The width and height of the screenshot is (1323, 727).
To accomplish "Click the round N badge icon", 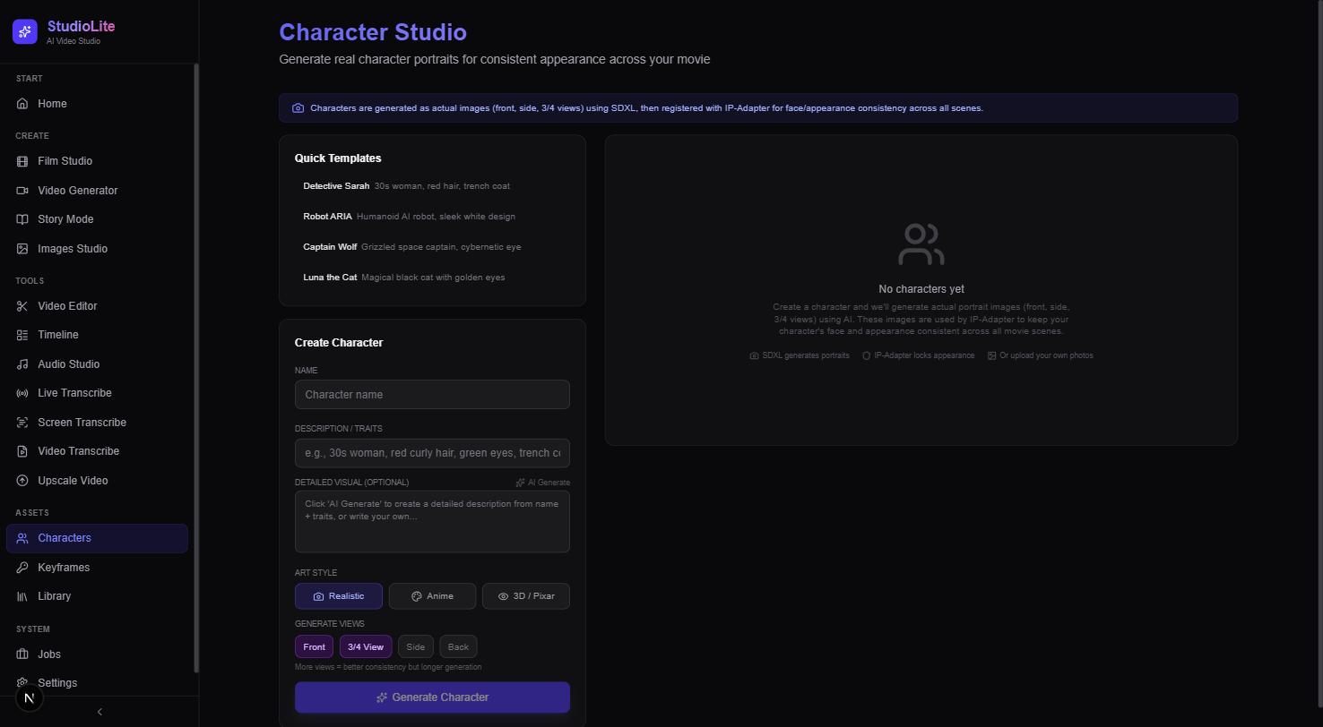I will 30,698.
